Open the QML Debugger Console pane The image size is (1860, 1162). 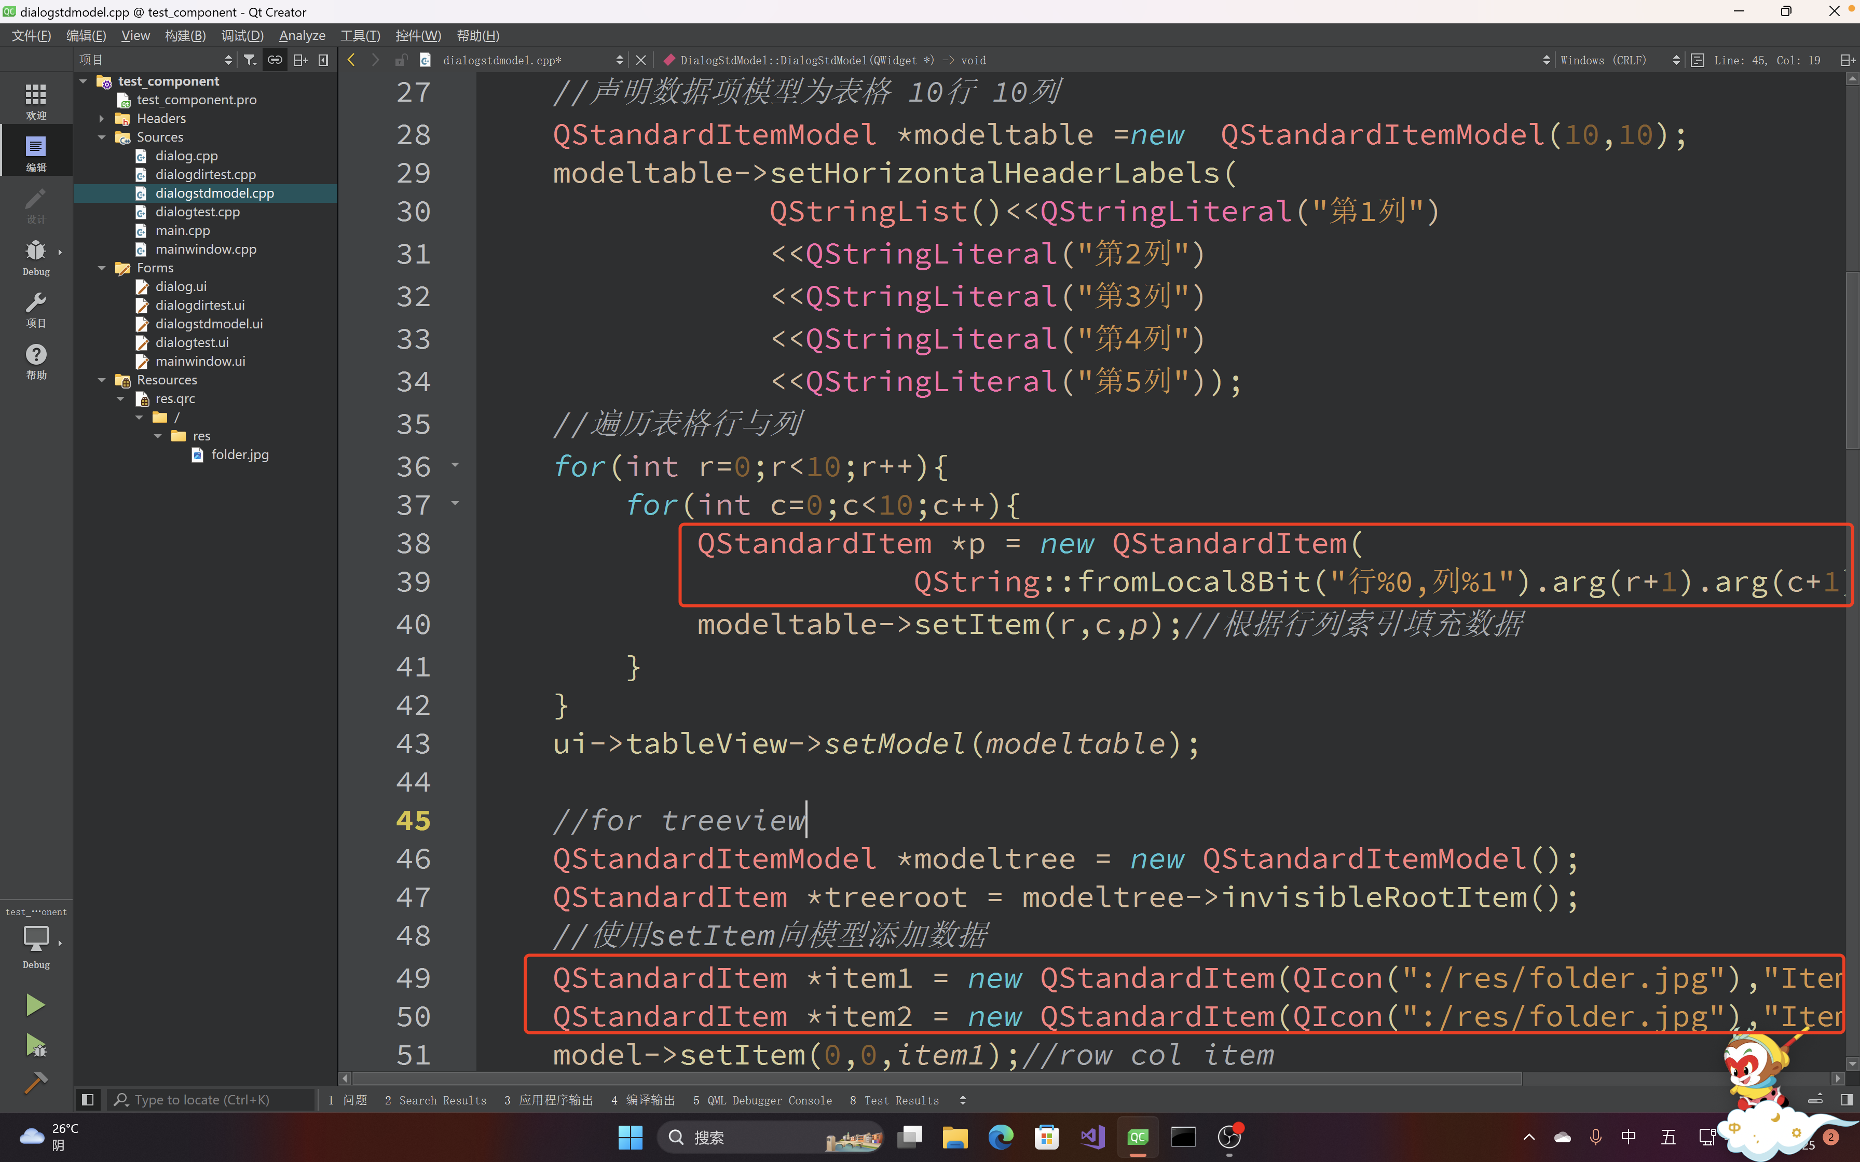[x=762, y=1100]
